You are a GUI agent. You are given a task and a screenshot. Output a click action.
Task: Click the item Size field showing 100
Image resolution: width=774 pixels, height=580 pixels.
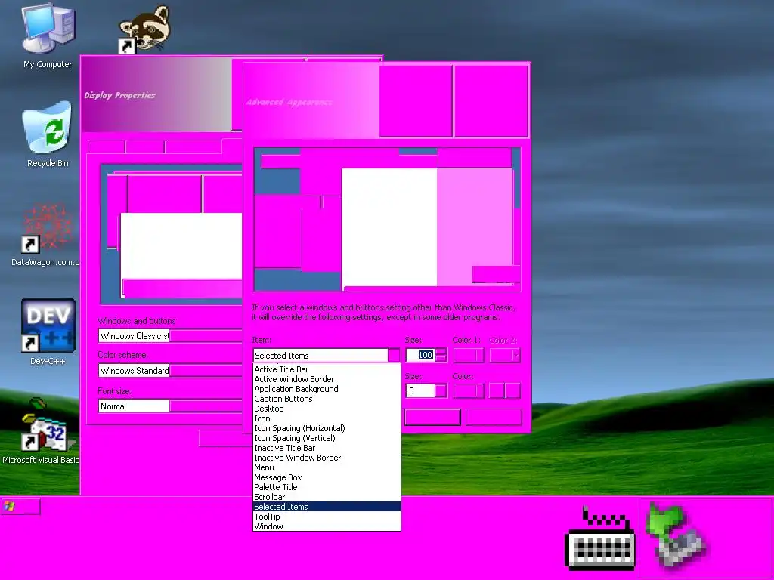(x=420, y=355)
